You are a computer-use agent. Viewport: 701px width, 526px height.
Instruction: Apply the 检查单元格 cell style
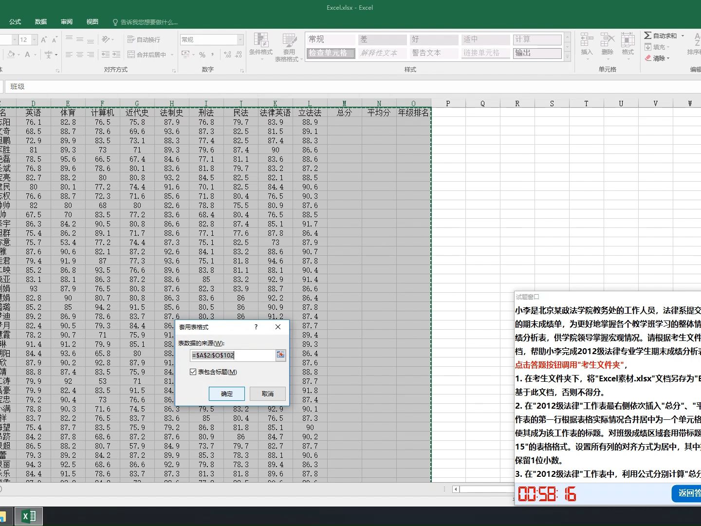(x=331, y=53)
